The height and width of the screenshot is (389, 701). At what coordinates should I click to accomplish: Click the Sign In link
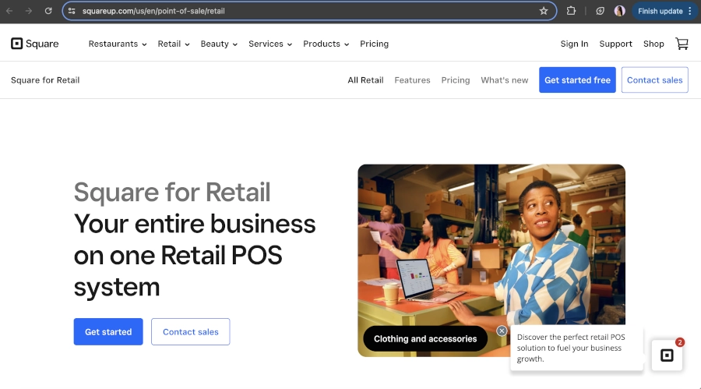click(574, 44)
